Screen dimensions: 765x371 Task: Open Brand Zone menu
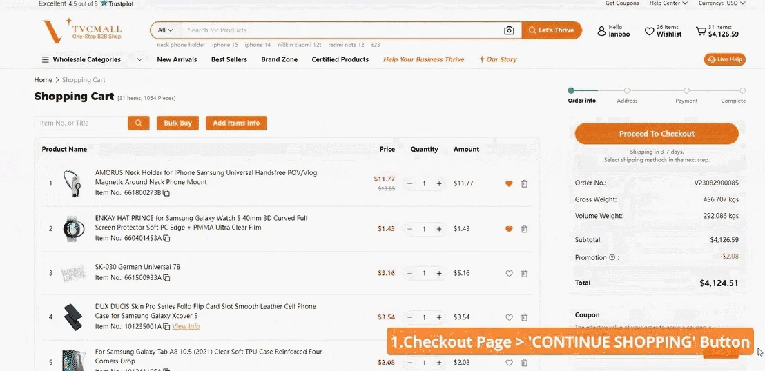point(279,59)
